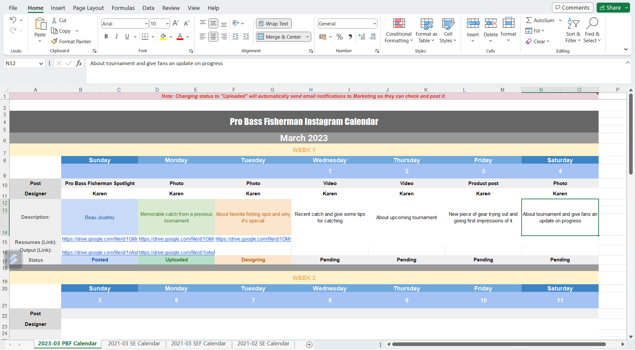Click the Share button
635x350 pixels.
pyautogui.click(x=611, y=8)
